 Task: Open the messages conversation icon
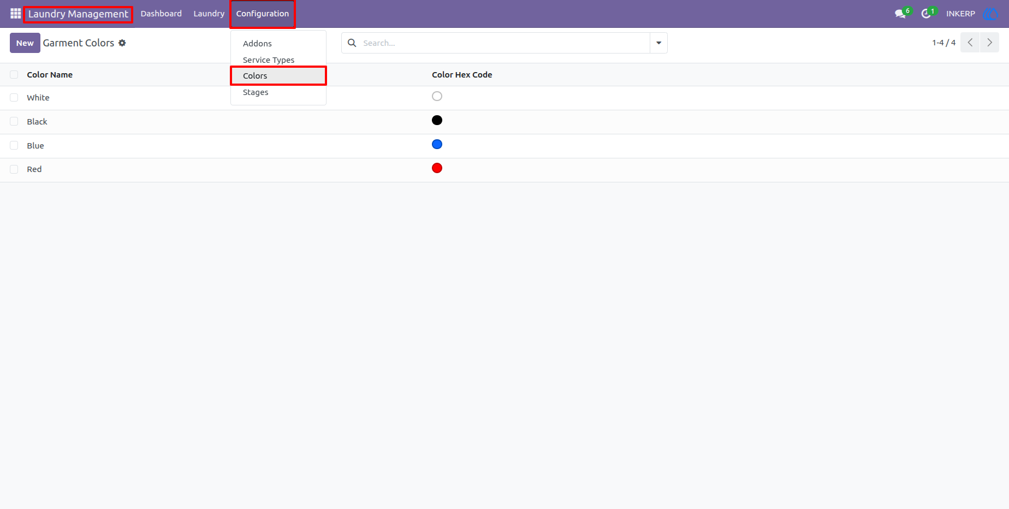pyautogui.click(x=900, y=14)
